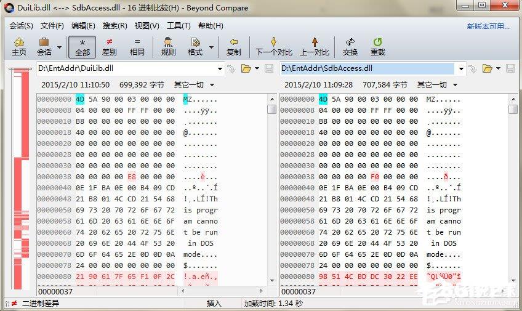Click the left pane reload arrow icon

coord(231,69)
